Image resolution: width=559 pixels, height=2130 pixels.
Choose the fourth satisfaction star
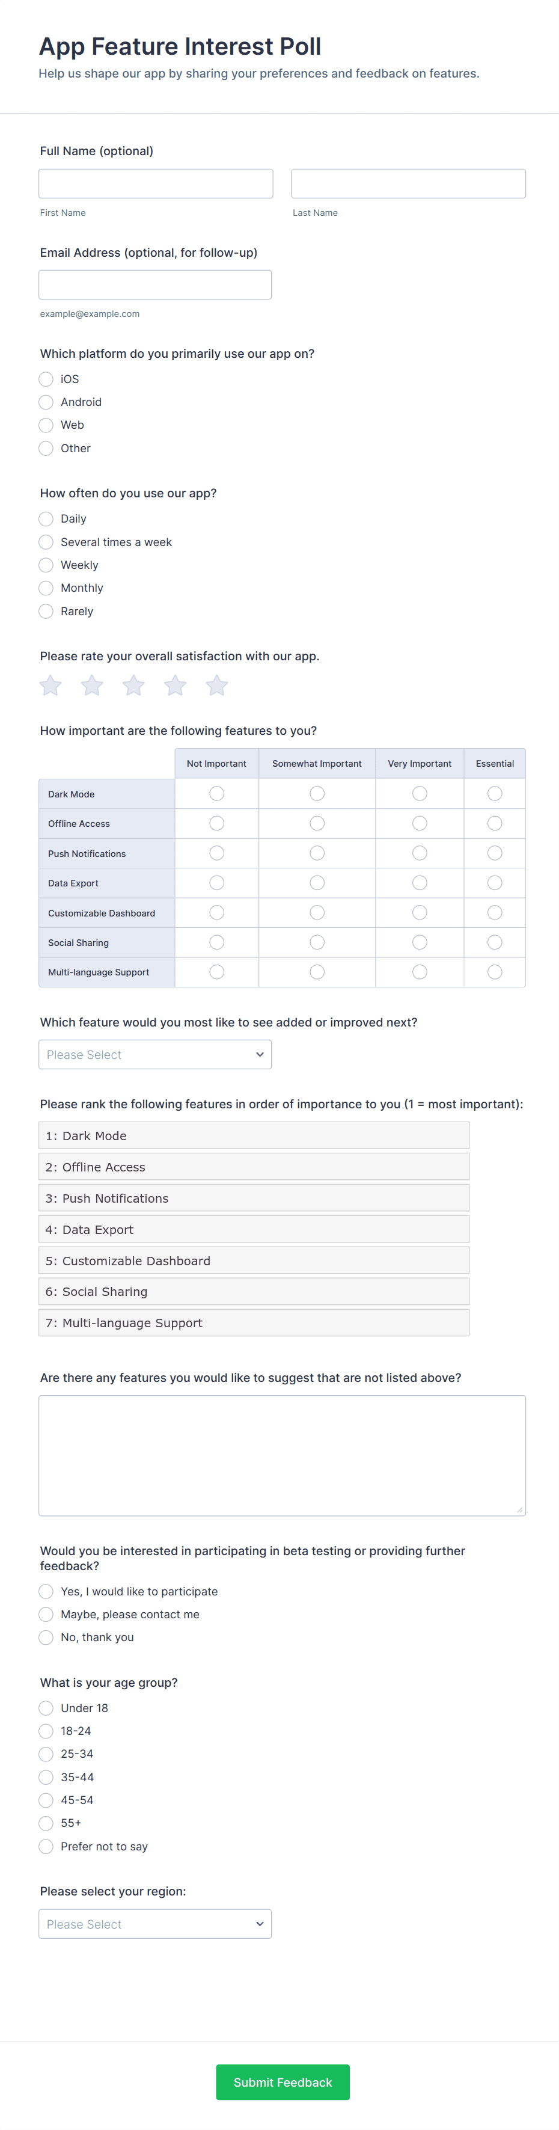point(176,686)
